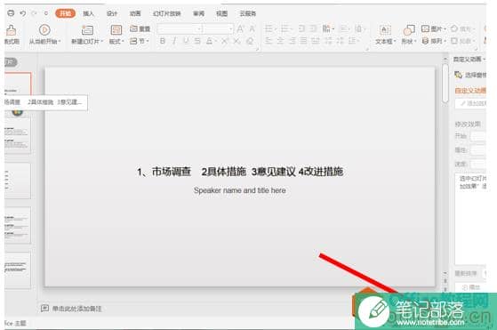Click the scroll up arrow above the scrollbar

tap(445, 59)
